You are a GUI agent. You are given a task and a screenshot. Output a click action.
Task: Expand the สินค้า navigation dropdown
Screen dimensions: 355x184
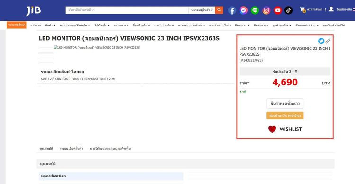point(50,25)
